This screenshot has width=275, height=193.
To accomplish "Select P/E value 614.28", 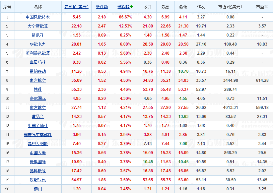I will point(262,80).
